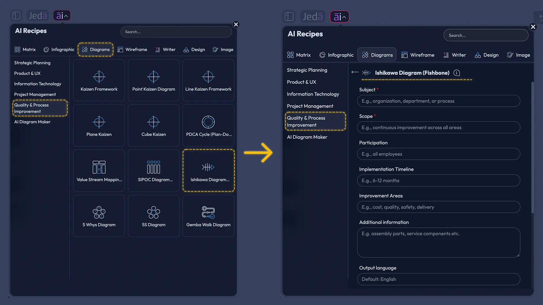The width and height of the screenshot is (543, 305).
Task: Collapse AI menu button in left window
Action: click(x=62, y=16)
